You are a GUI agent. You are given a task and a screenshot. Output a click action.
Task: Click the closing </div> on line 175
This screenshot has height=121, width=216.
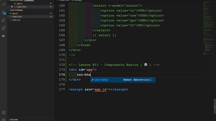tap(75, 80)
